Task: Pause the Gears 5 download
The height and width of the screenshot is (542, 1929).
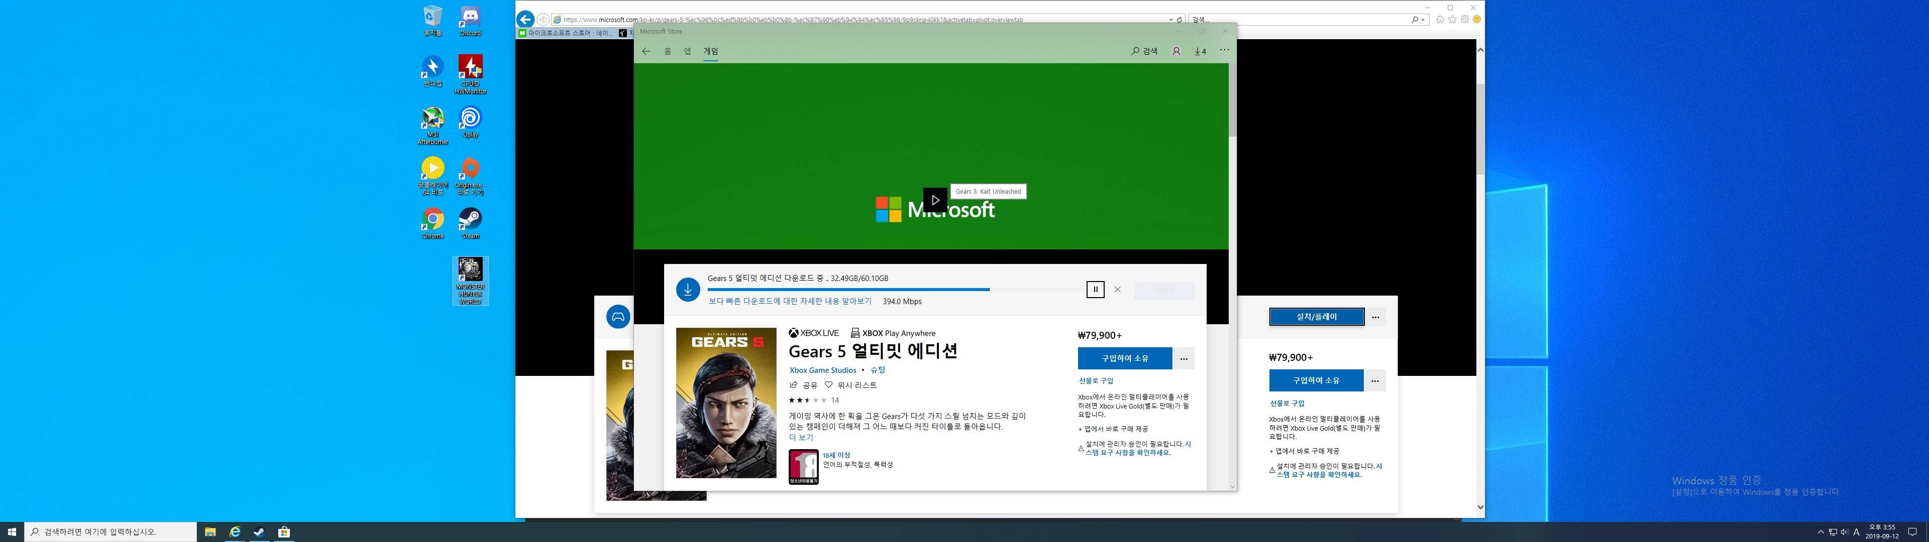Action: tap(1095, 290)
